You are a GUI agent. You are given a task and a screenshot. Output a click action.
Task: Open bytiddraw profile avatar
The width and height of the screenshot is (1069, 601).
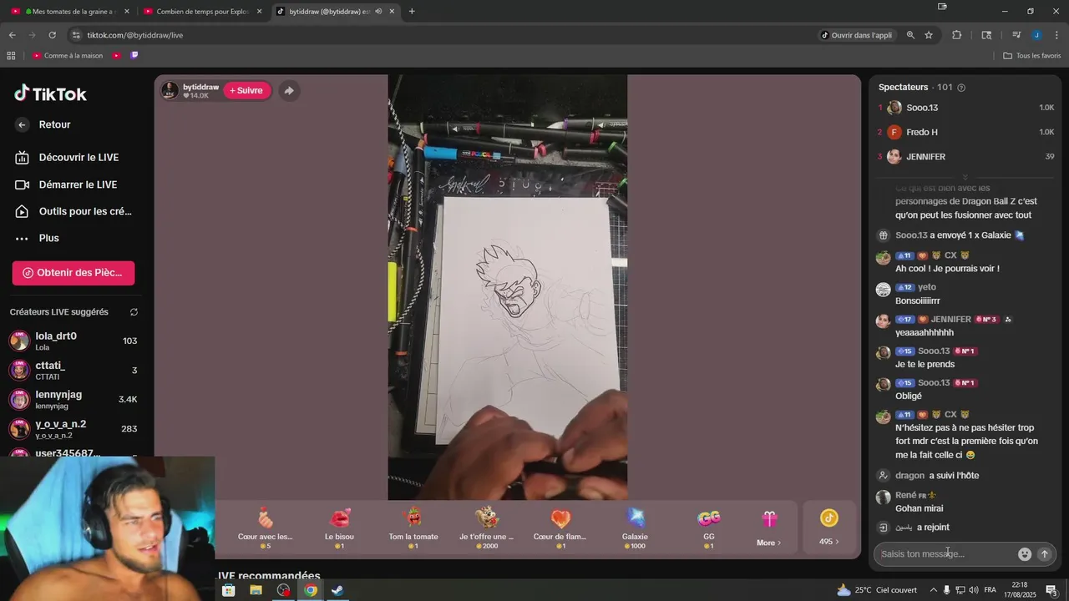coord(170,90)
